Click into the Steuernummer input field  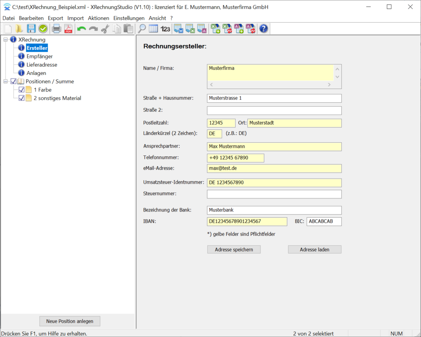tap(274, 194)
